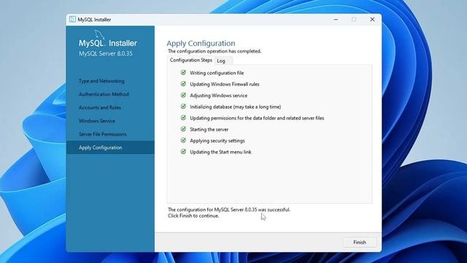Close the MySQL Installer window
Viewport: 467px width, 263px height.
click(x=372, y=20)
